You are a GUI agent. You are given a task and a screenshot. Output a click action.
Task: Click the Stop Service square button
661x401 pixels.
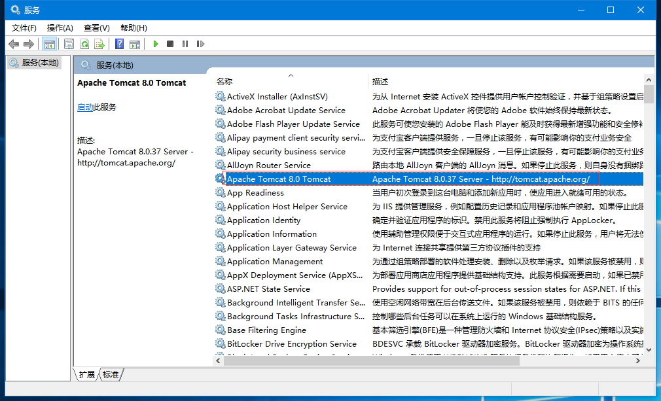click(x=170, y=44)
